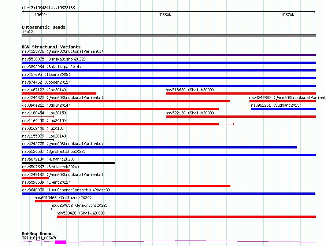Open nsv1160454 (Lou2015) variant

point(44,113)
